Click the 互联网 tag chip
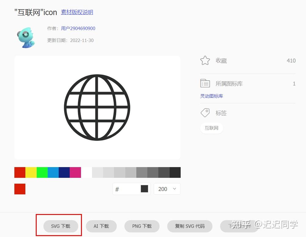 tap(212, 128)
